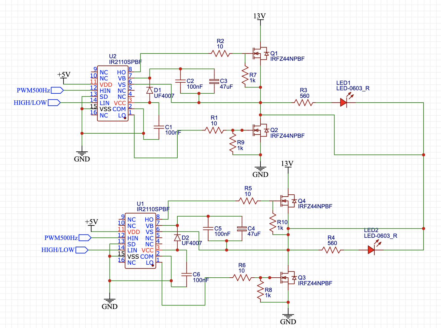Click the red 'VCC' pin label on U1
The width and height of the screenshot is (441, 328).
point(148,250)
